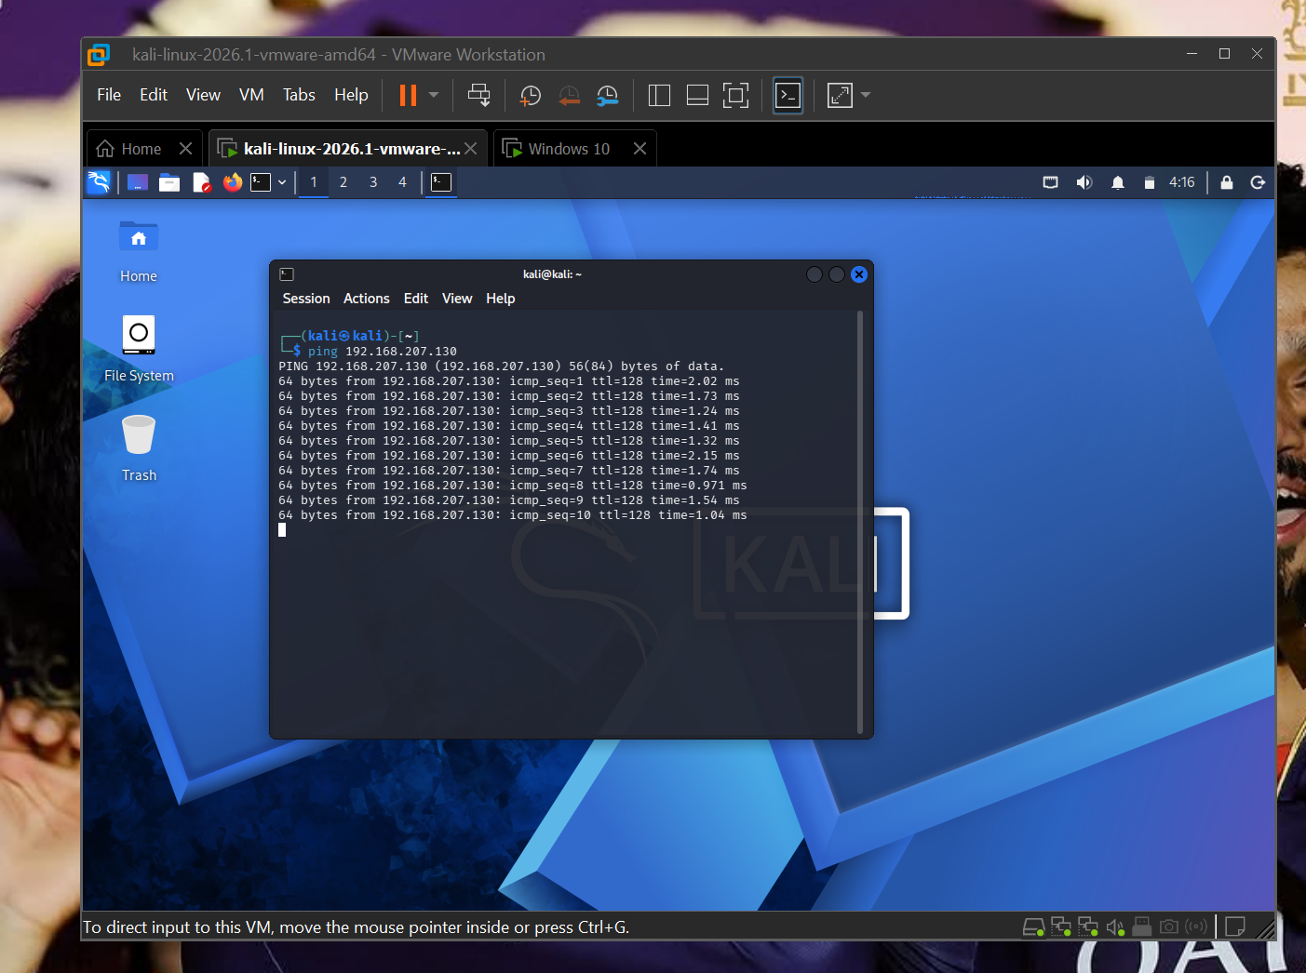Switch to the Home tab
The image size is (1306, 973).
click(x=129, y=149)
